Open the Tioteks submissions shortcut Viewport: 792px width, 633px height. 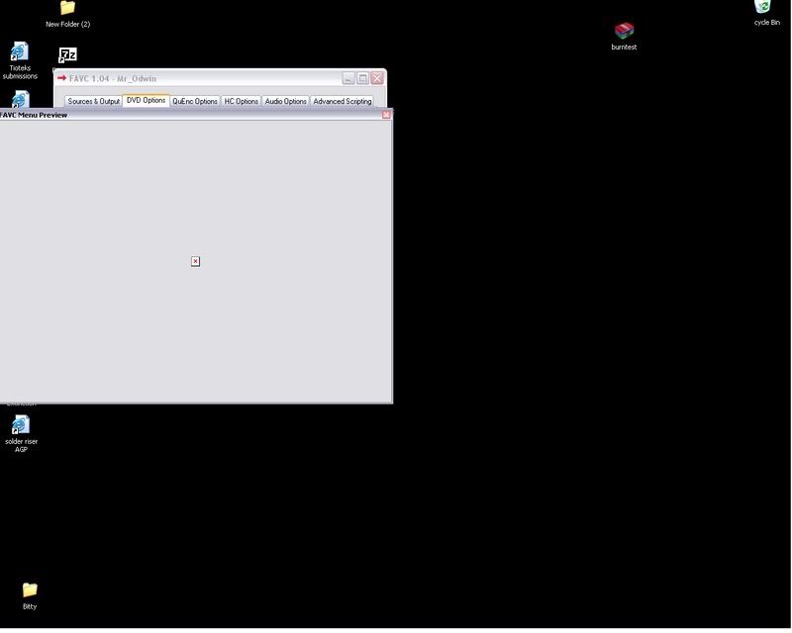(20, 52)
